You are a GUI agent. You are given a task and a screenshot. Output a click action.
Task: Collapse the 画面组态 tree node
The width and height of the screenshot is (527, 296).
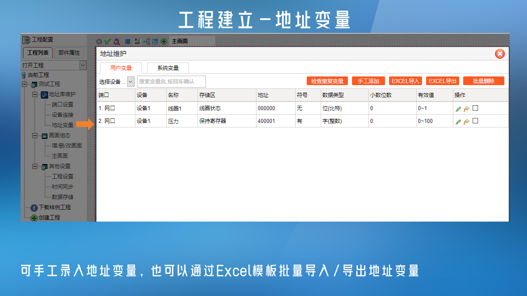coord(35,135)
